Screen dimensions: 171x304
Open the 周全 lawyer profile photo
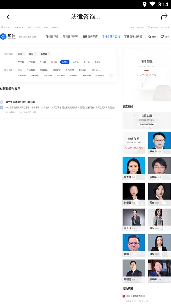click(x=159, y=194)
